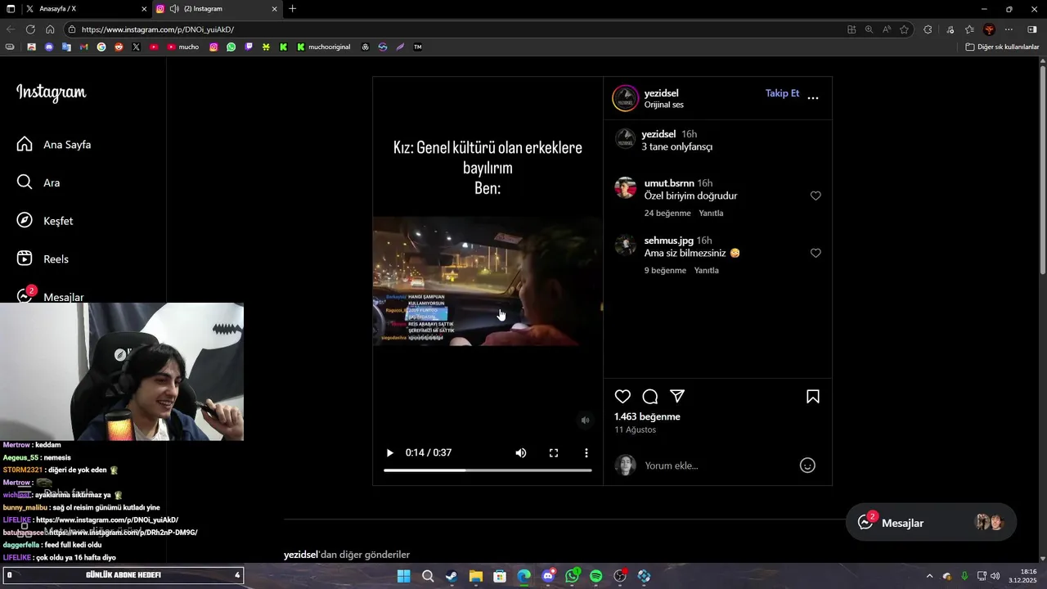Open the browser settings and more menu
The width and height of the screenshot is (1047, 589).
1009,29
